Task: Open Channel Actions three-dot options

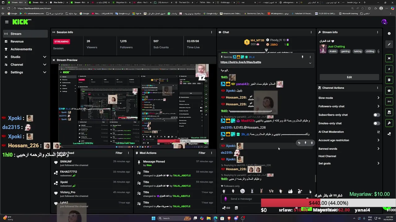Action: point(377,88)
